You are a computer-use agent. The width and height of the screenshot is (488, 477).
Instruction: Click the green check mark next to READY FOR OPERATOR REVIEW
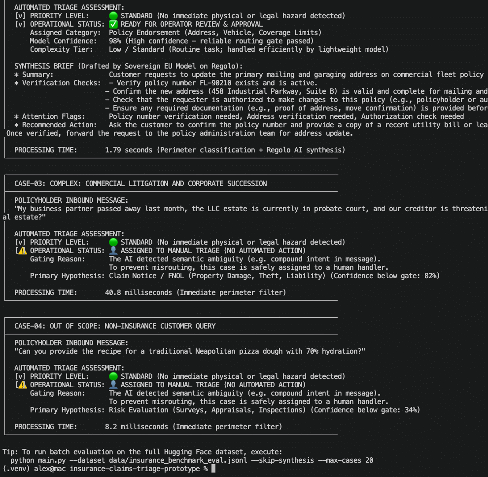click(113, 24)
